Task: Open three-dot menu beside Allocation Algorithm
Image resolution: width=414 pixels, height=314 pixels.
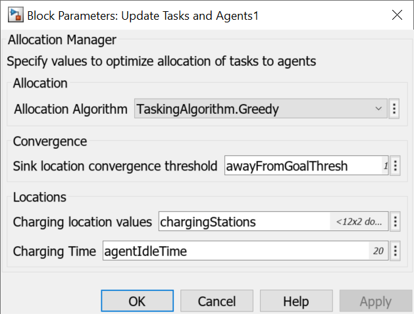Action: pyautogui.click(x=394, y=109)
